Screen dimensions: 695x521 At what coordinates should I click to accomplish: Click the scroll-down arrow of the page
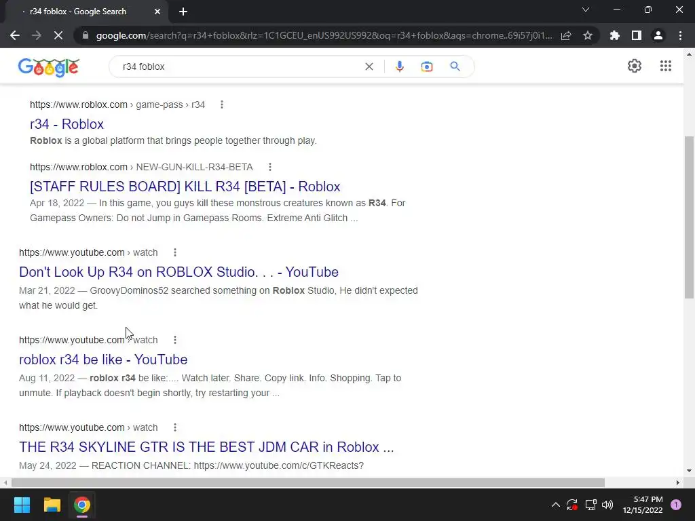[689, 471]
